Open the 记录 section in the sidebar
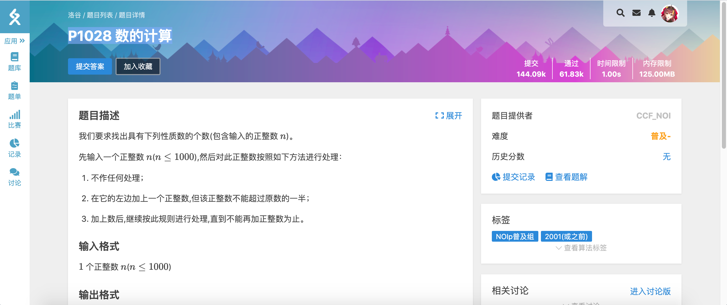 tap(15, 148)
